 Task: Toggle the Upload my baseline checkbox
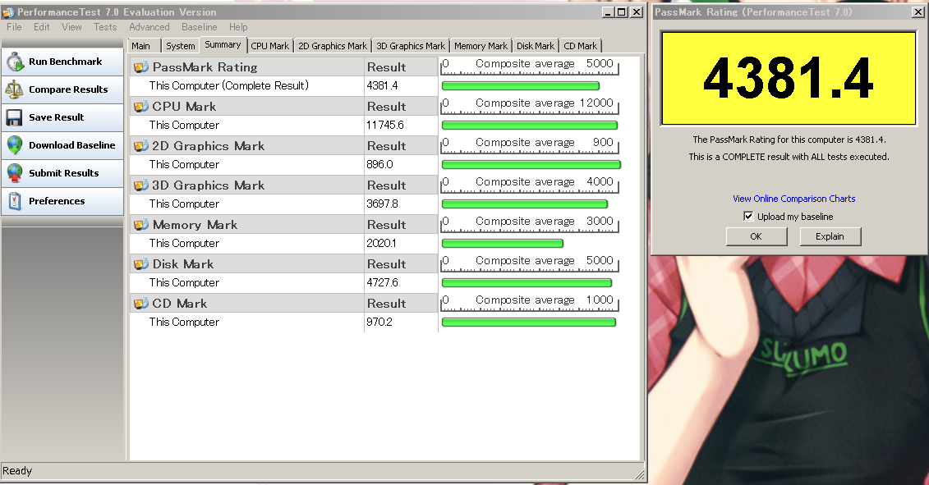(x=748, y=216)
